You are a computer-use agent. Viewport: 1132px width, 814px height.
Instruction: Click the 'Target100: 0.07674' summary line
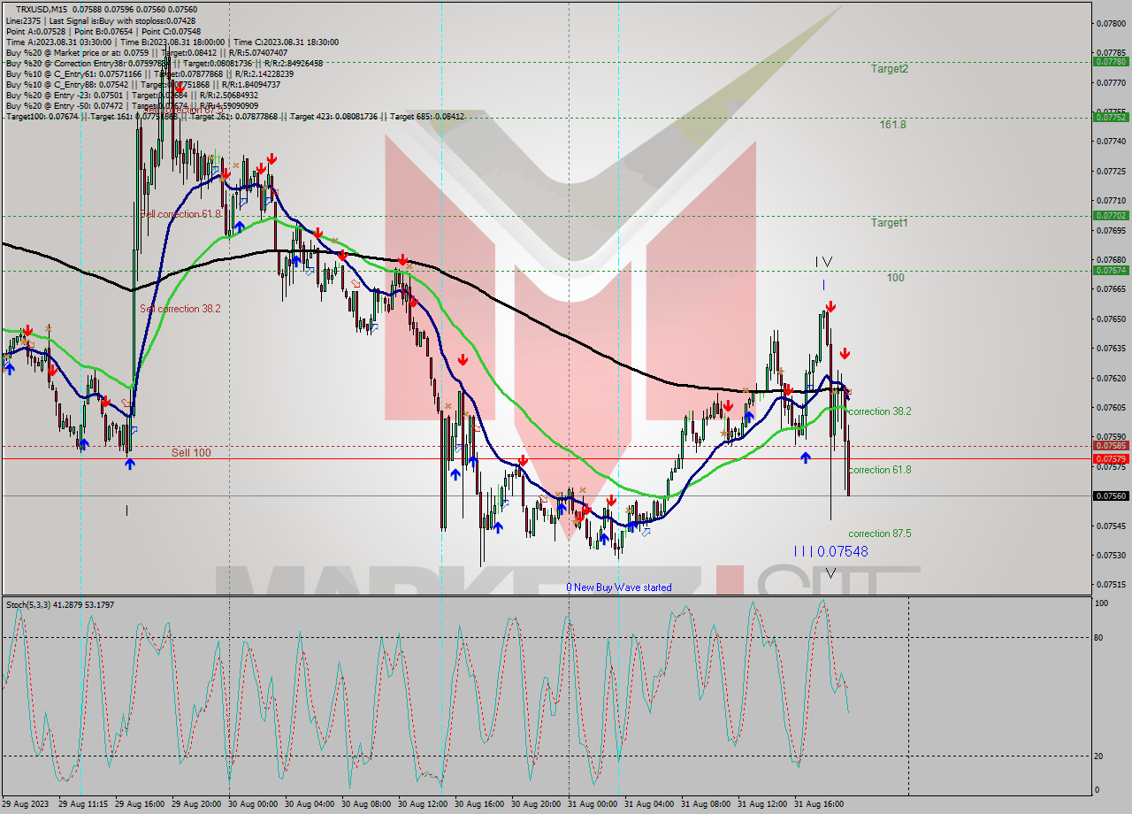234,116
